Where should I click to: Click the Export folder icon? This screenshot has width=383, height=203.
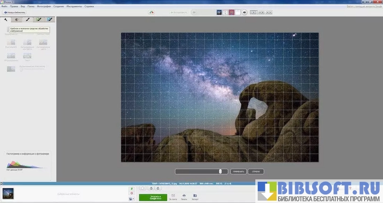click(x=195, y=195)
